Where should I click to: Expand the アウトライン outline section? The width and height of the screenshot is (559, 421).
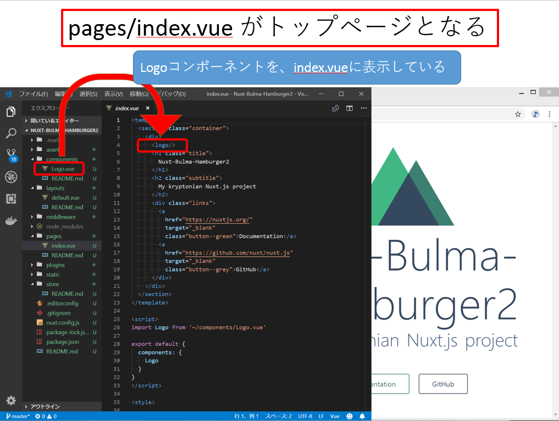[45, 406]
